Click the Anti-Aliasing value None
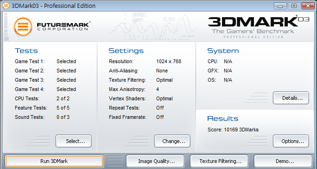The width and height of the screenshot is (317, 169). coord(162,71)
